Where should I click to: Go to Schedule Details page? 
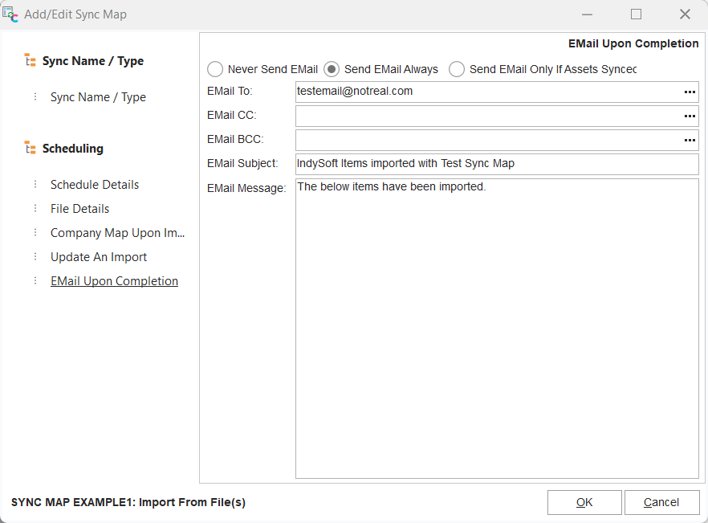click(x=95, y=185)
